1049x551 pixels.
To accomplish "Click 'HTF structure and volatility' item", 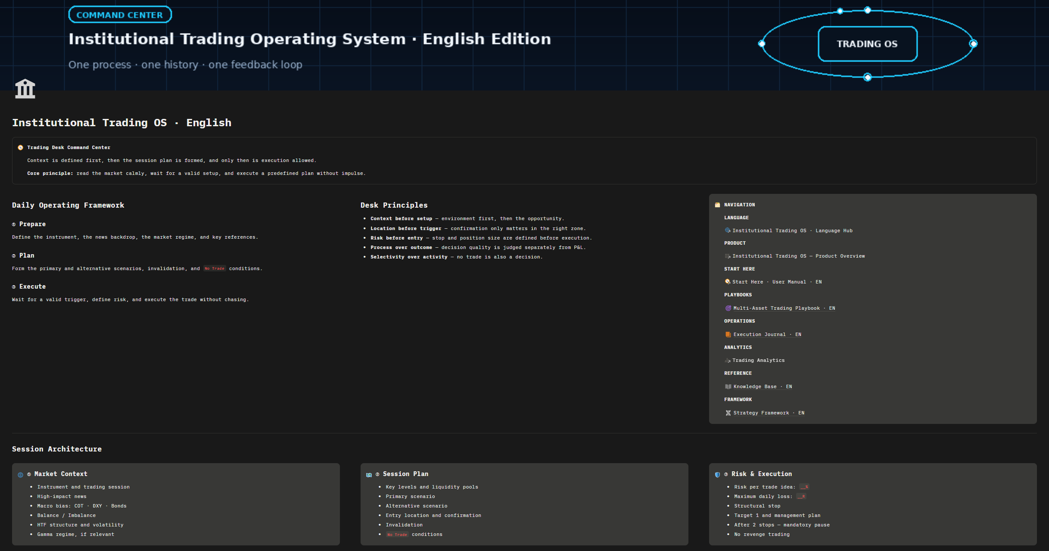I will 80,525.
